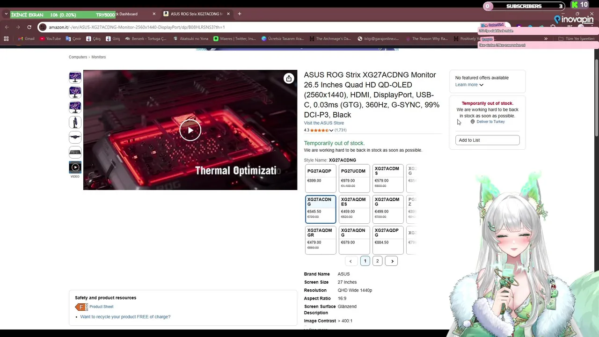Open the Gmail bookmark
This screenshot has width=599, height=337.
[x=26, y=39]
